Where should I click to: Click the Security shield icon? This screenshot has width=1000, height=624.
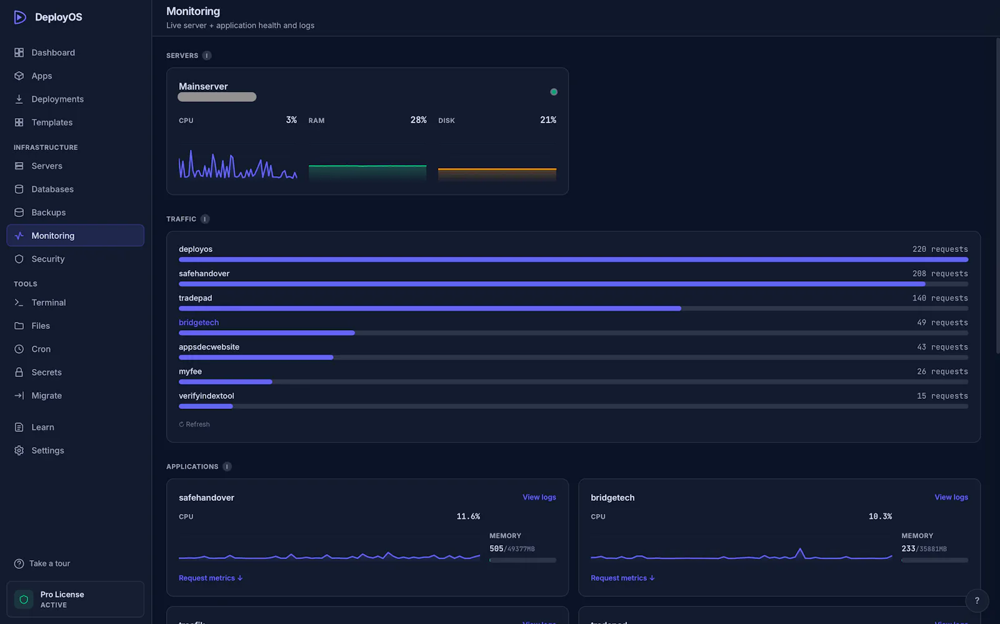click(19, 259)
